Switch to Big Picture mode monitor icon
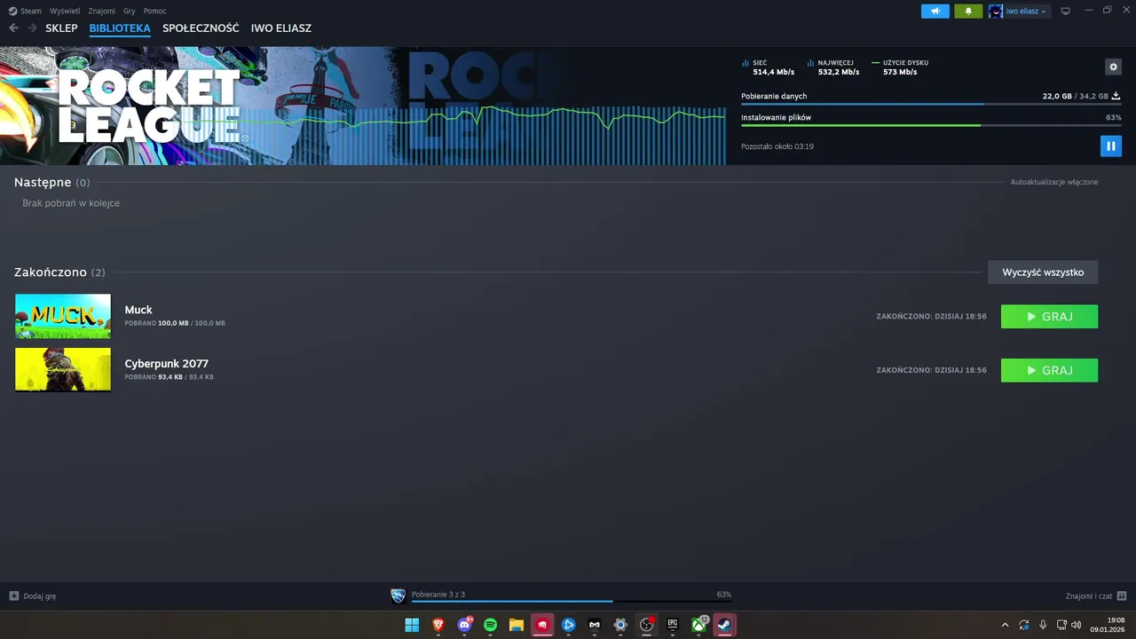 1066,11
